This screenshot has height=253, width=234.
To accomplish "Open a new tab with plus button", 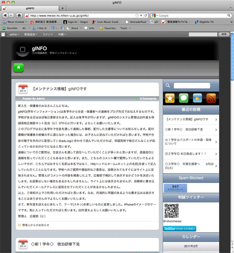I will click(63, 8).
